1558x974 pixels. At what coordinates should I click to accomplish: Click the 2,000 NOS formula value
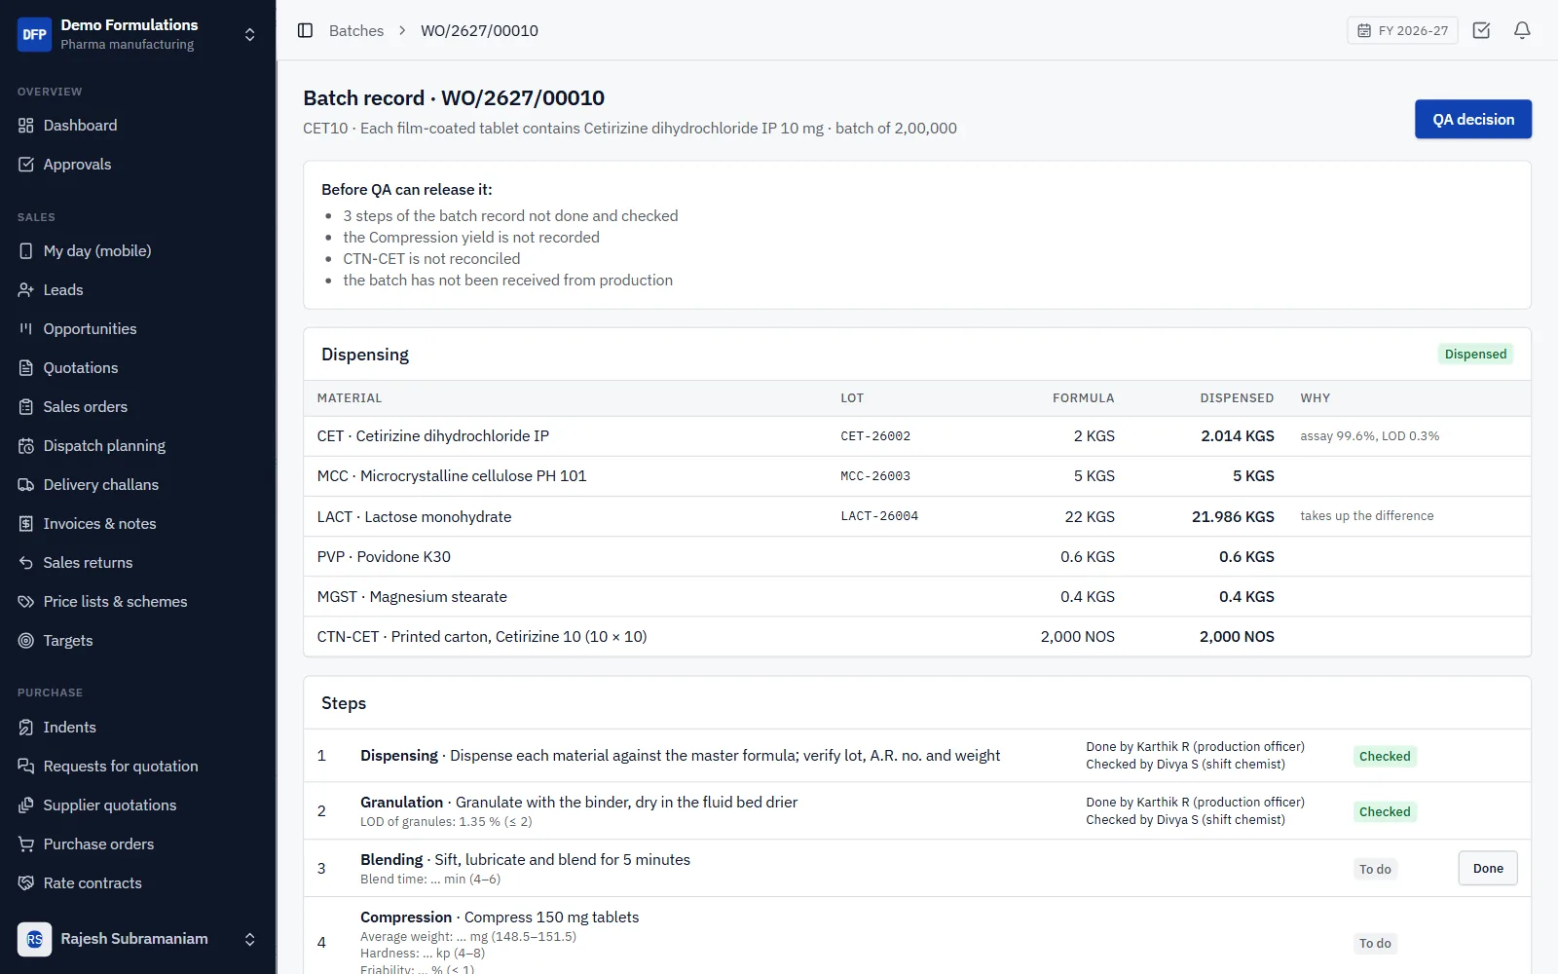(x=1077, y=637)
